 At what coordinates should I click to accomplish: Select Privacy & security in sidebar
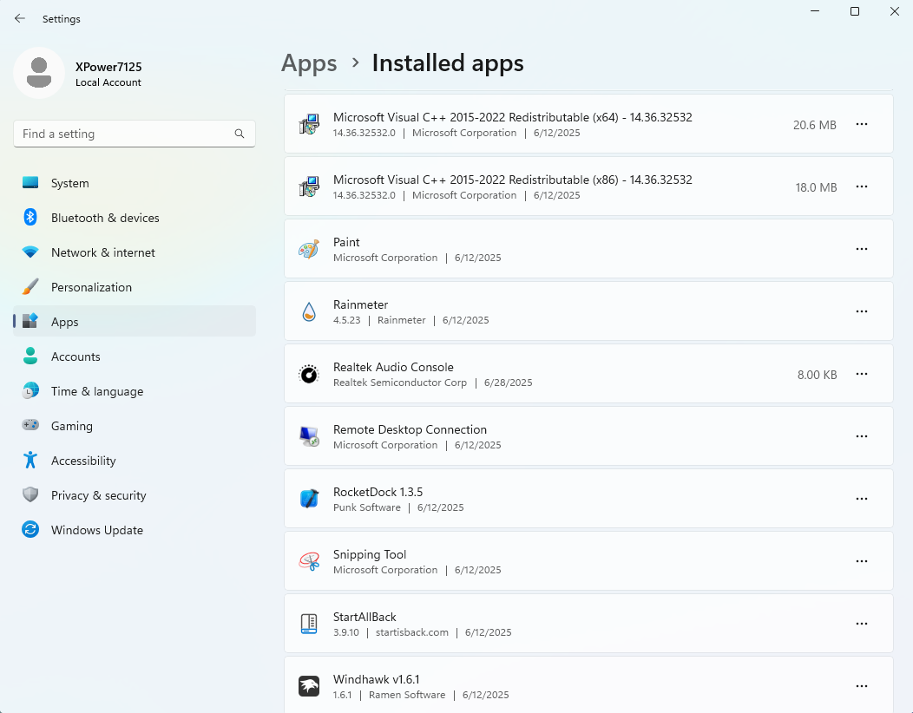point(98,495)
